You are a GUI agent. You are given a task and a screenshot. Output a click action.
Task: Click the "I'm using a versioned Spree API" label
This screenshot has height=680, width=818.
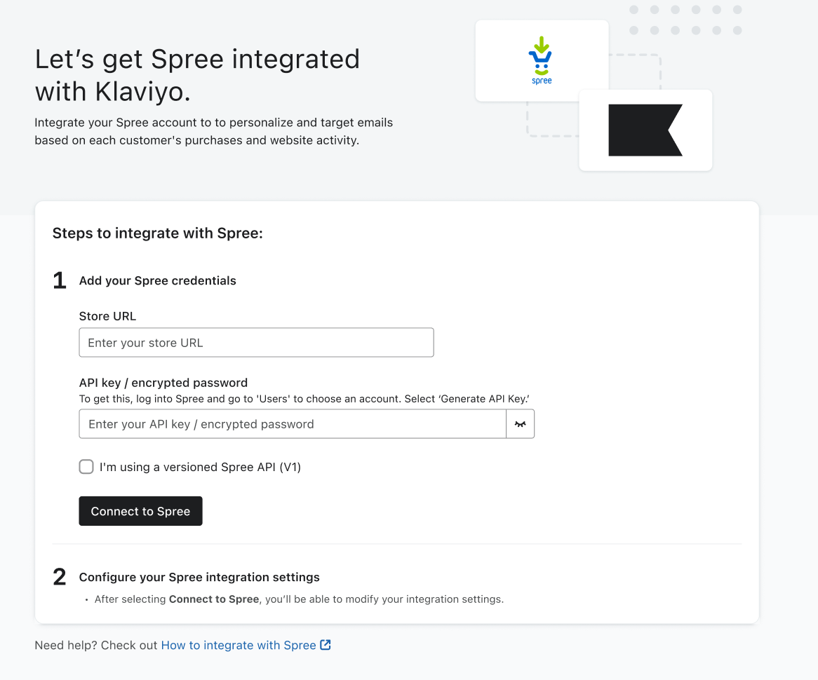(x=200, y=467)
